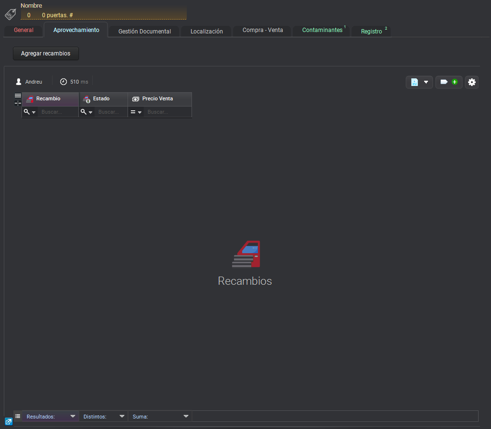This screenshot has height=429, width=491.
Task: Click the price tag icon beside Nombre
Action: (x=11, y=14)
